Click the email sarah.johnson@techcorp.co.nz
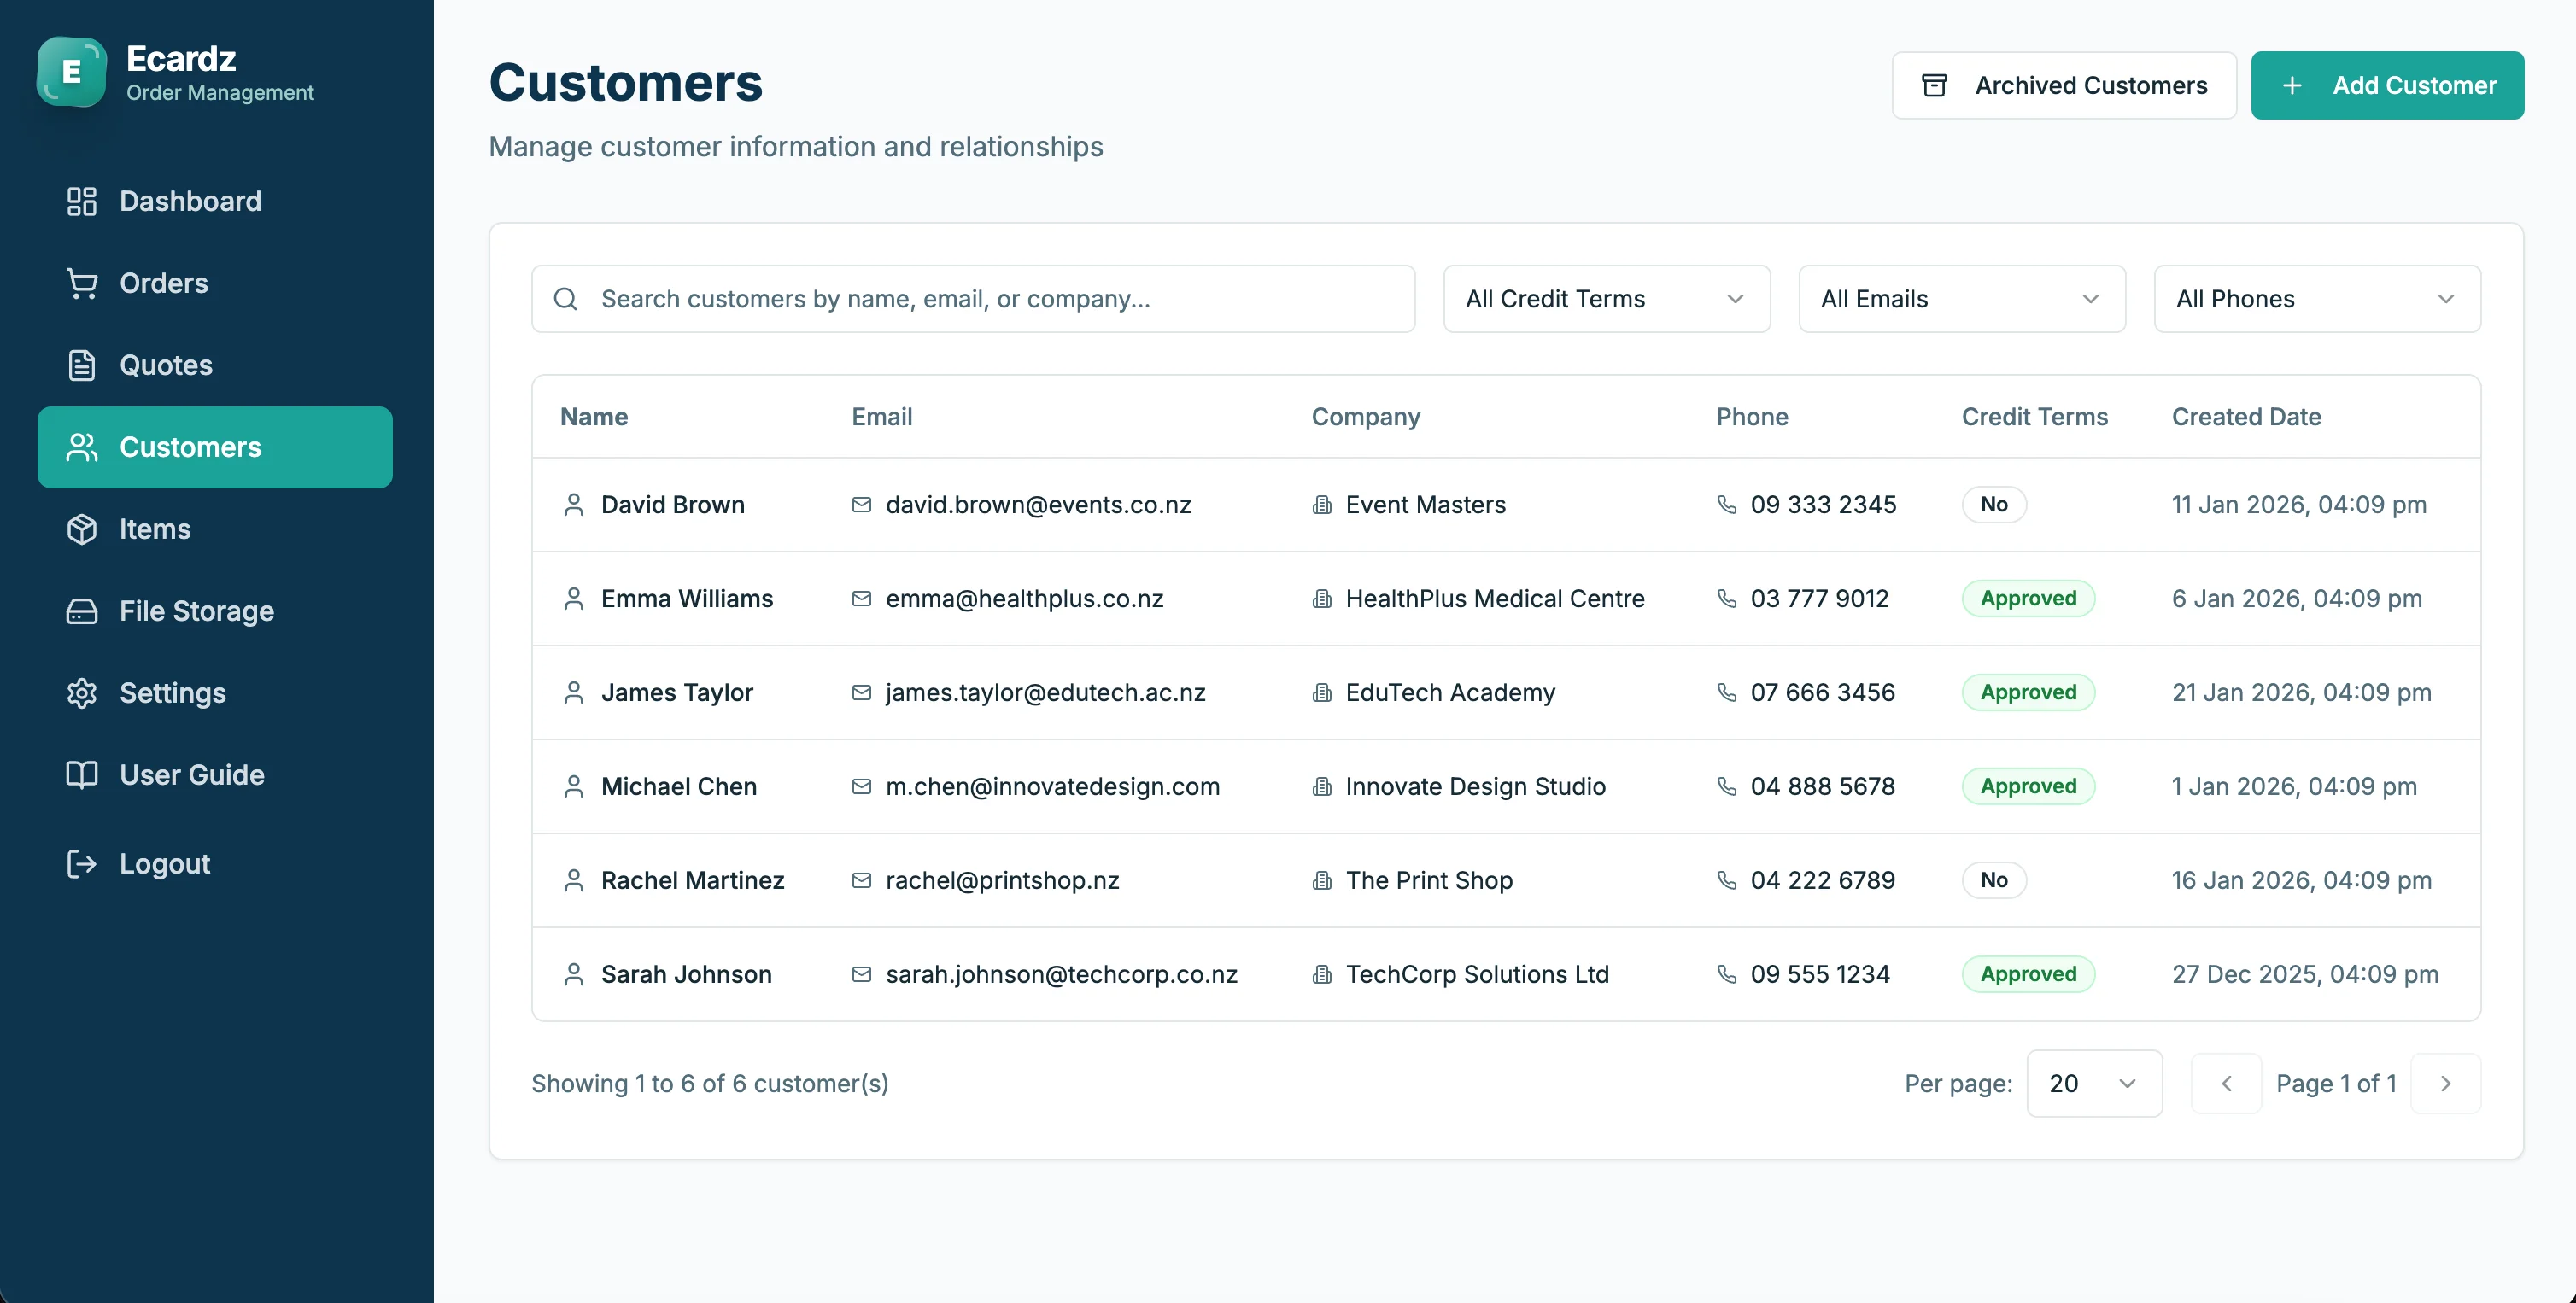2576x1303 pixels. (1062, 975)
